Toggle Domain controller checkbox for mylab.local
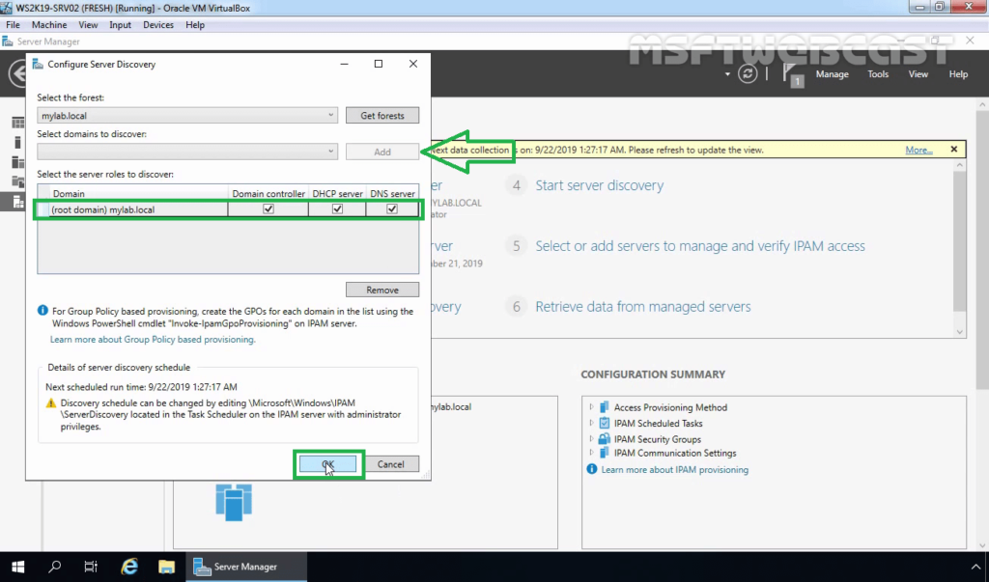This screenshot has width=989, height=582. (268, 209)
